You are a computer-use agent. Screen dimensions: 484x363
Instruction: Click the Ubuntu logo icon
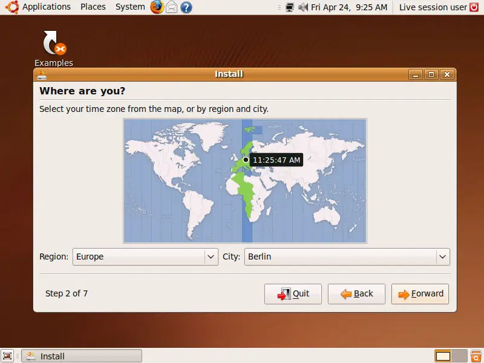pos(11,7)
